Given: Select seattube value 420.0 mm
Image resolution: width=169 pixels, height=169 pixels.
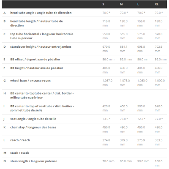Looking at the screenshot, I should (106, 108).
